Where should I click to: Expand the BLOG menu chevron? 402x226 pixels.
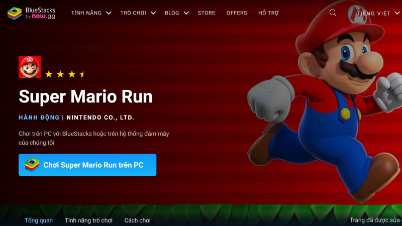[x=186, y=13]
